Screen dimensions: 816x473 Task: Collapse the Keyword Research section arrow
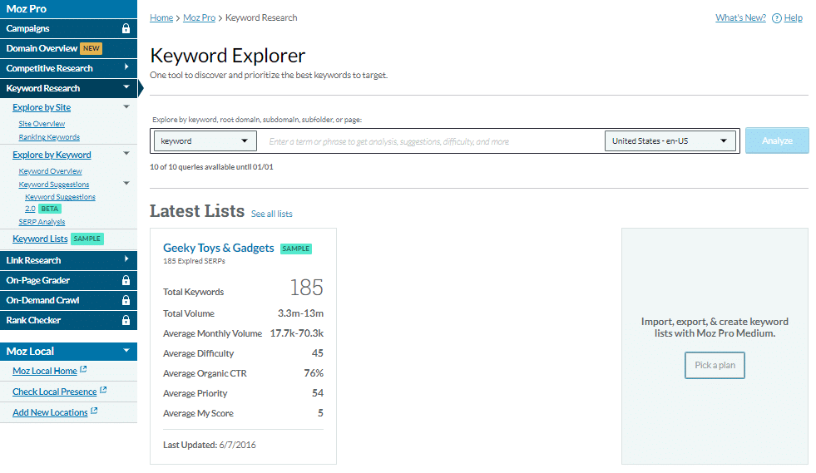point(126,87)
